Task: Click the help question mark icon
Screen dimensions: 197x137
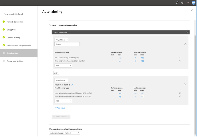Action: [188, 3]
